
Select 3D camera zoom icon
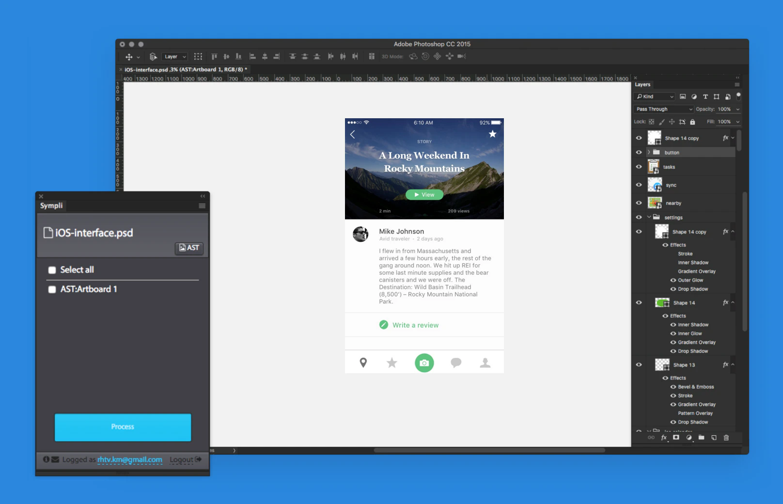point(462,57)
